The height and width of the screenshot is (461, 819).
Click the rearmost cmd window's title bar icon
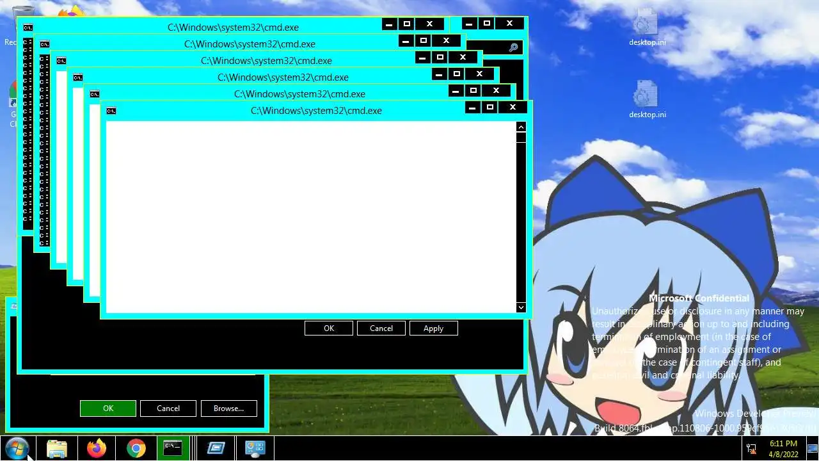(x=28, y=28)
